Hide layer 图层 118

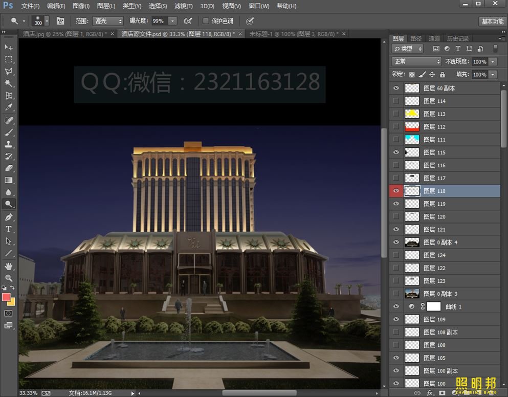point(396,191)
